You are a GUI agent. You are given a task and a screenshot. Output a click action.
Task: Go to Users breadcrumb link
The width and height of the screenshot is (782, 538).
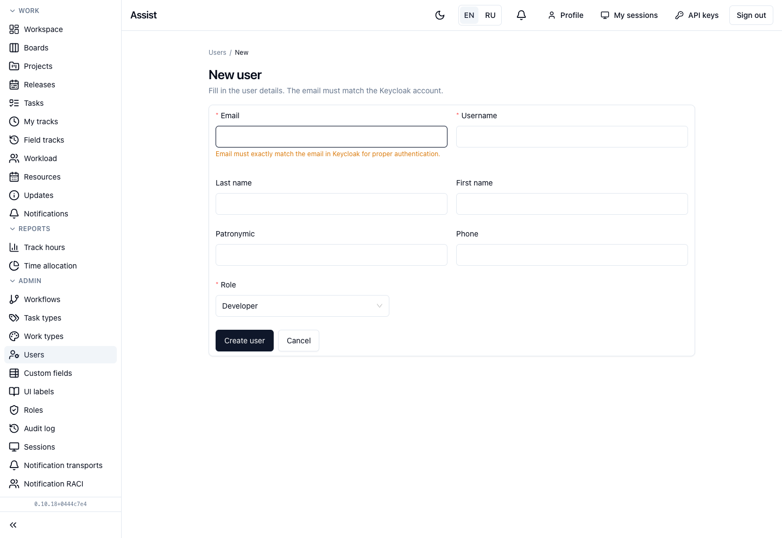[x=217, y=53]
